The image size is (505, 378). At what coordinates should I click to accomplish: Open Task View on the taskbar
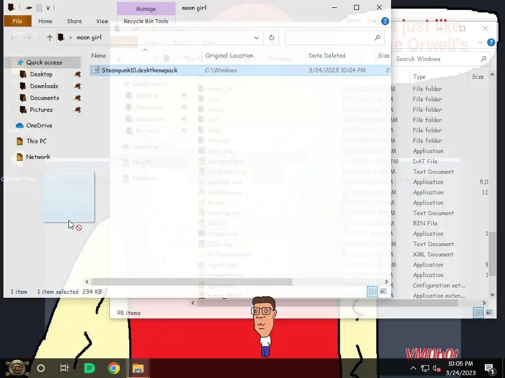tap(65, 368)
